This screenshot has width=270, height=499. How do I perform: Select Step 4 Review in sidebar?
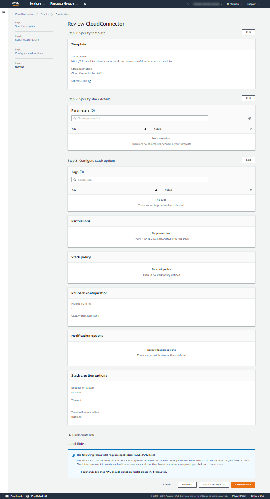pyautogui.click(x=19, y=66)
